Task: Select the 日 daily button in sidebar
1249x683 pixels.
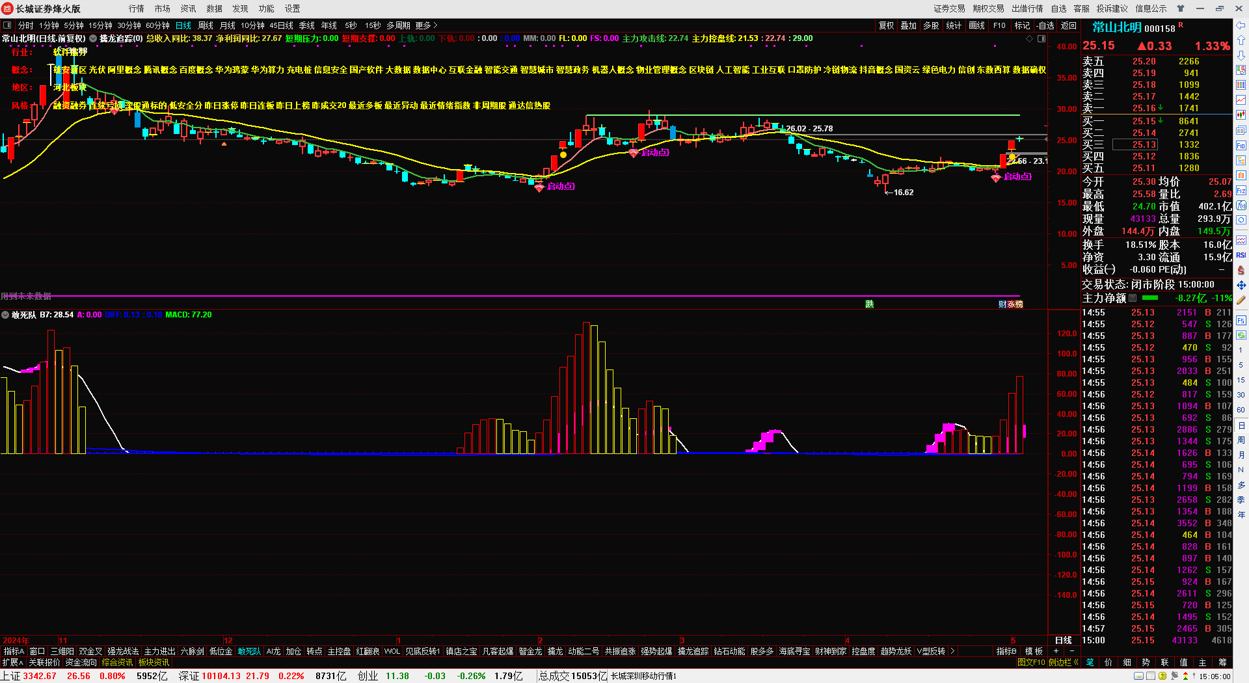Action: tap(1241, 425)
